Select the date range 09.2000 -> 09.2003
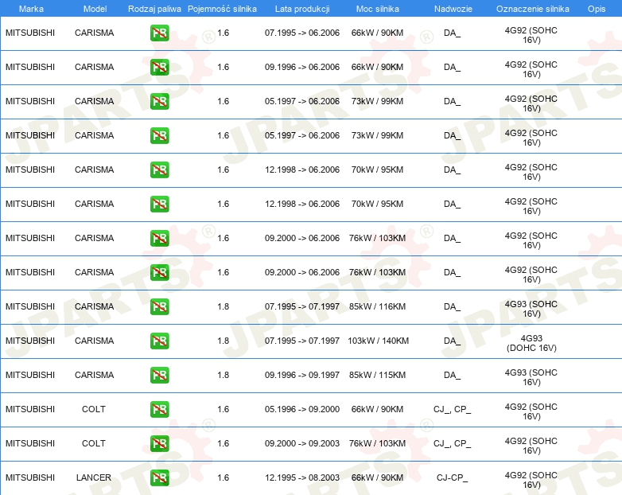 (302, 443)
